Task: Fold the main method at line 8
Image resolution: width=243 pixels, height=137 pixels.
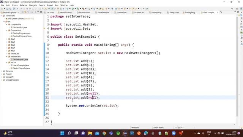Action: [x=50, y=45]
